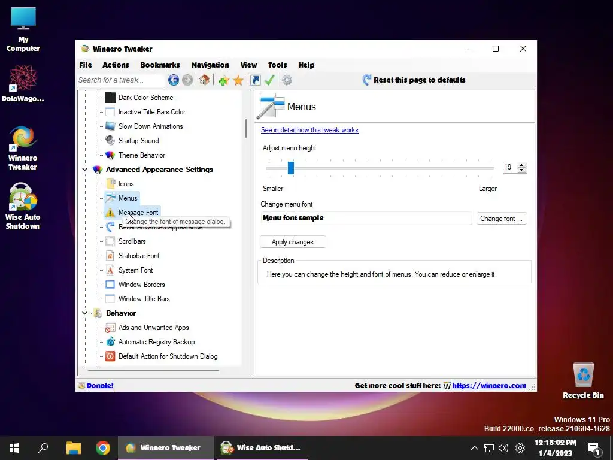Select the Dark Color Scheme tree item
The image size is (613, 460).
145,98
